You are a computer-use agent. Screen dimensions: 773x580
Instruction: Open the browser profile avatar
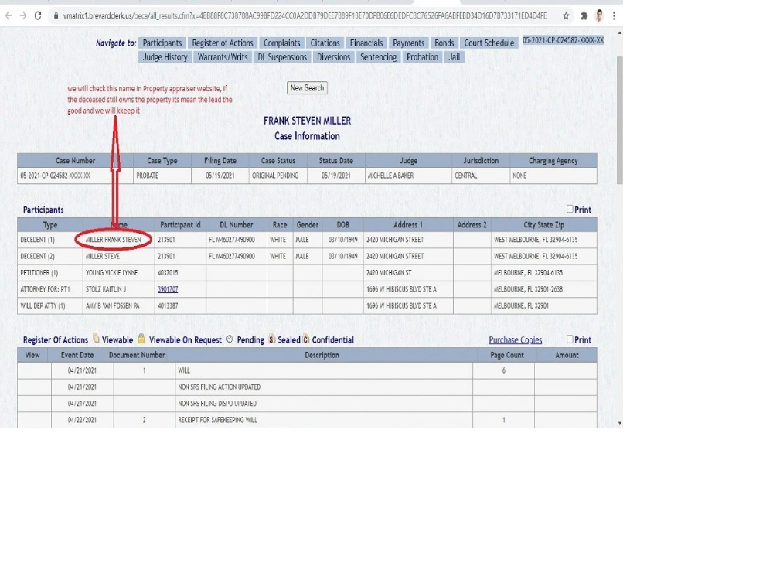pyautogui.click(x=599, y=15)
